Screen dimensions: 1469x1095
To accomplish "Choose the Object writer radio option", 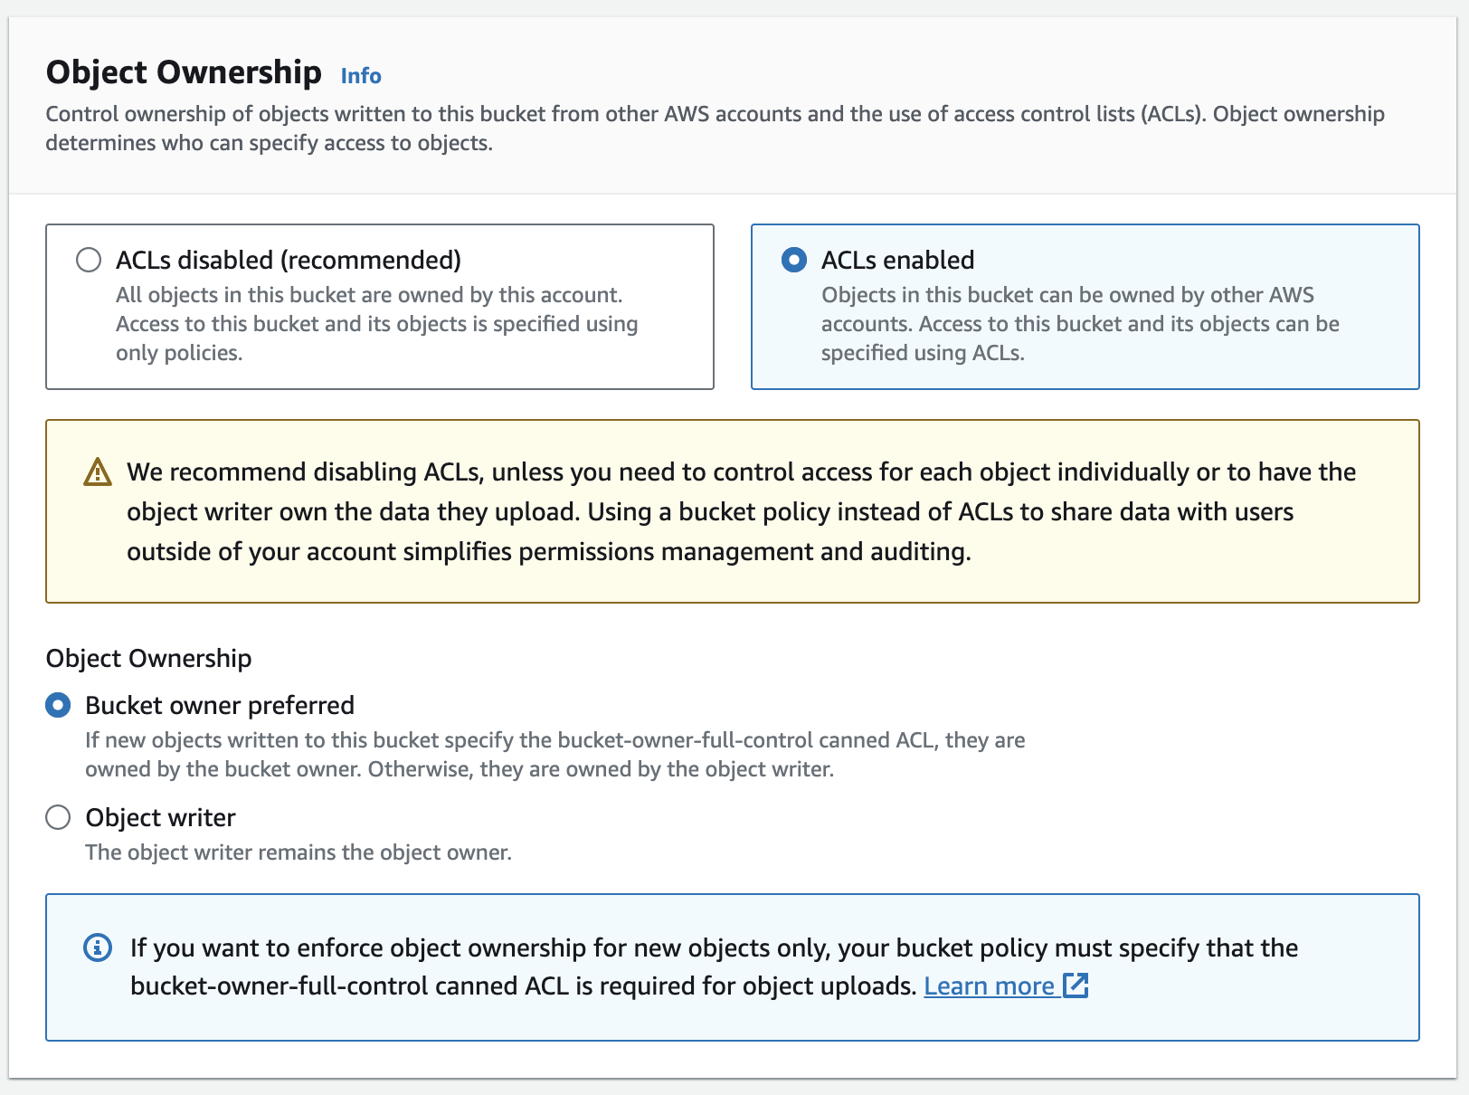I will click(x=58, y=818).
